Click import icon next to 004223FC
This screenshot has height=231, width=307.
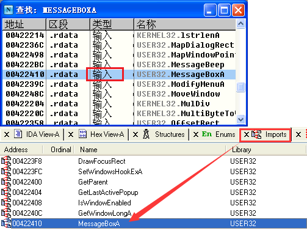(x=6, y=171)
